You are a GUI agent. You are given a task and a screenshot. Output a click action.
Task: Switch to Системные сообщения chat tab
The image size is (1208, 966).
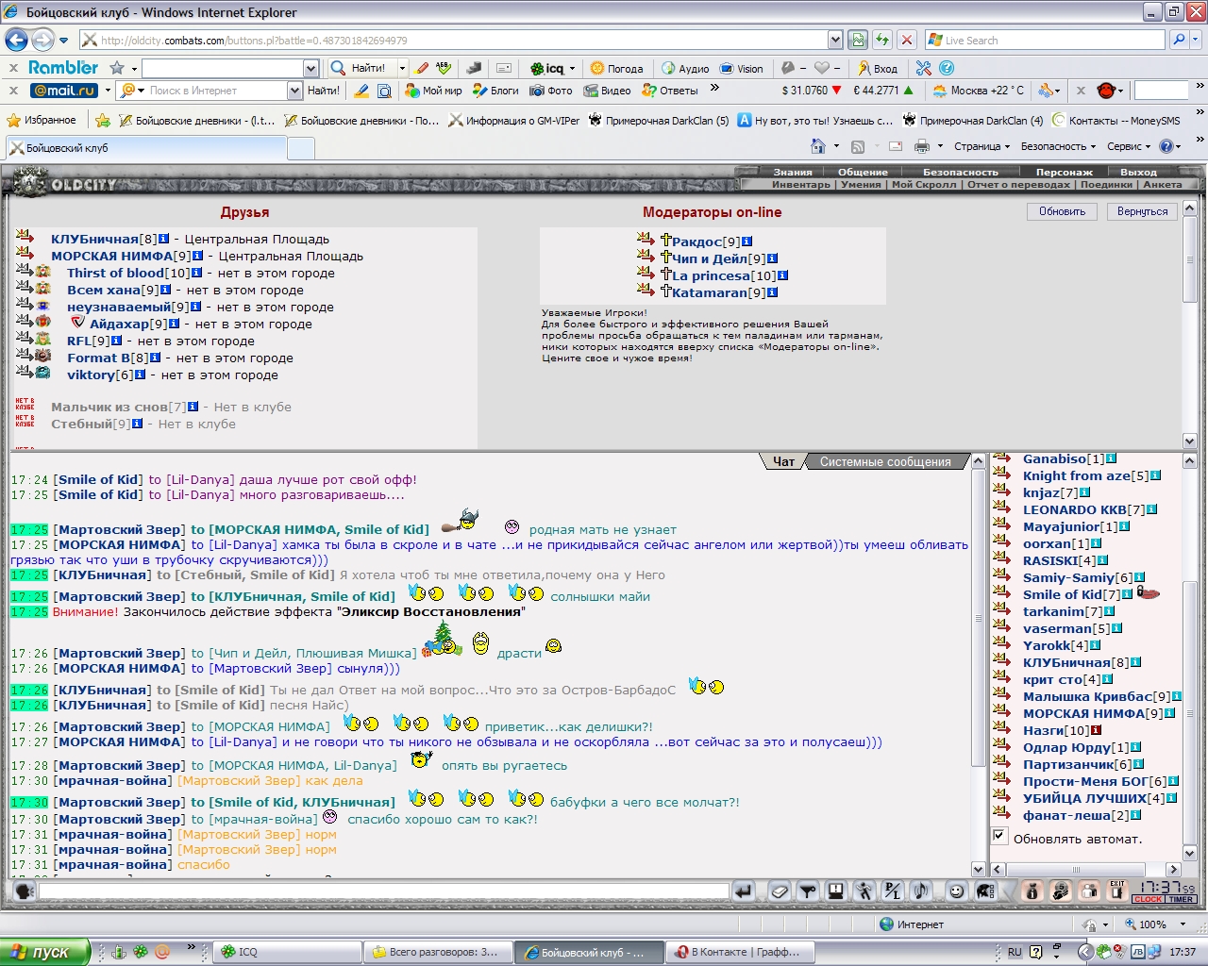(885, 461)
